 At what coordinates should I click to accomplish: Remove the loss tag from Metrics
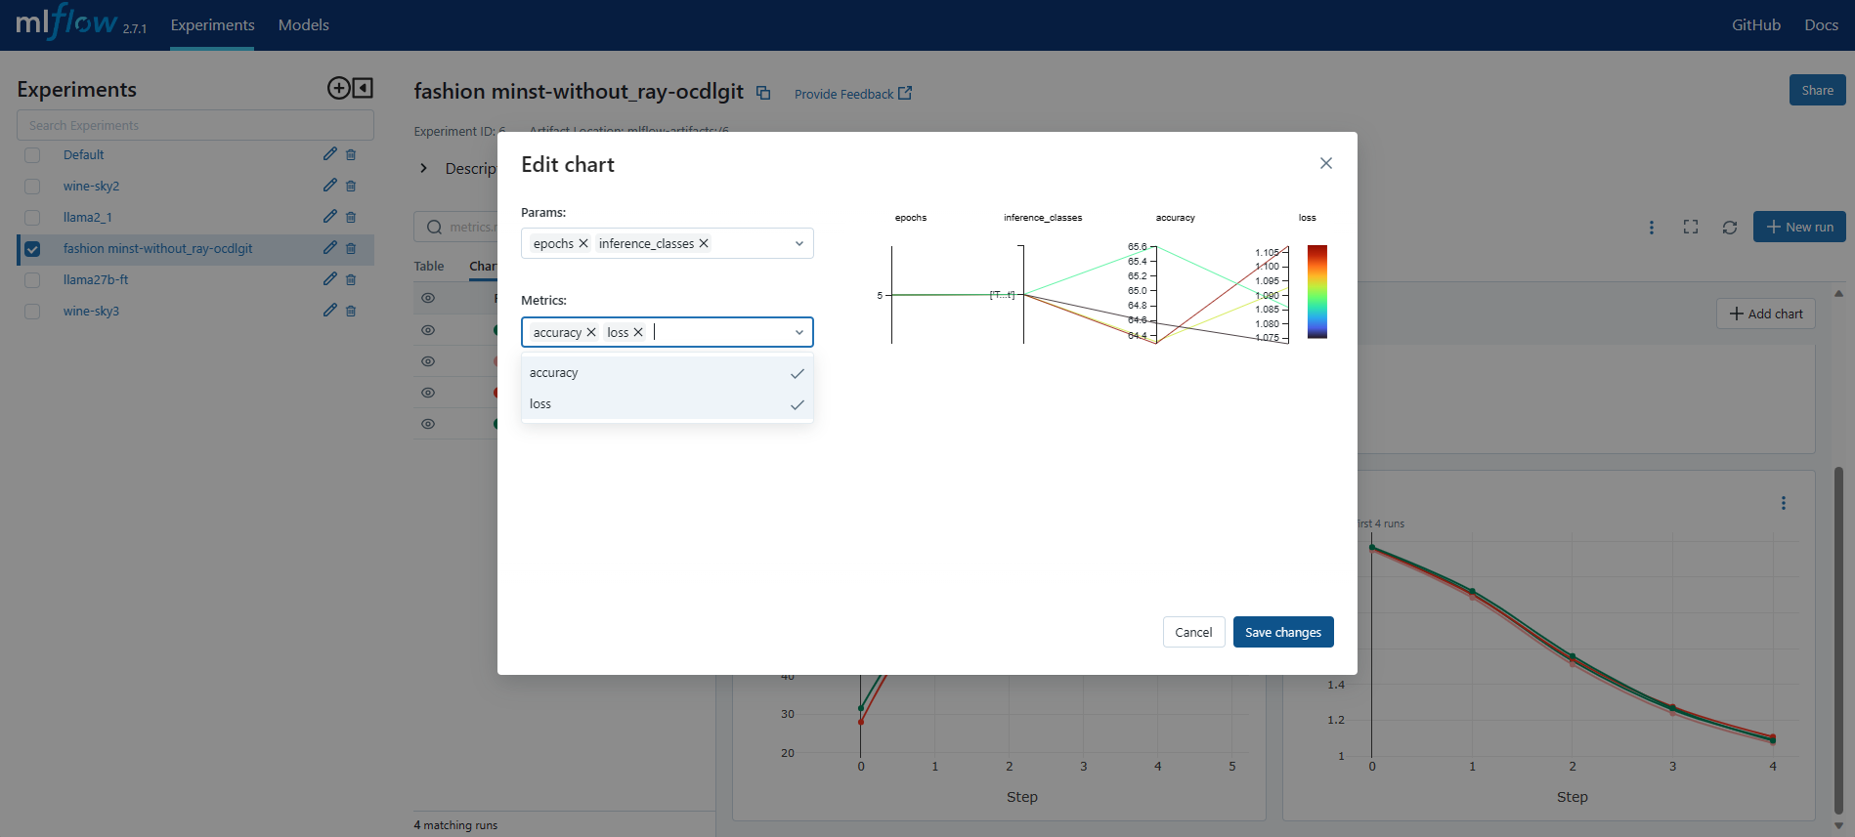tap(638, 333)
